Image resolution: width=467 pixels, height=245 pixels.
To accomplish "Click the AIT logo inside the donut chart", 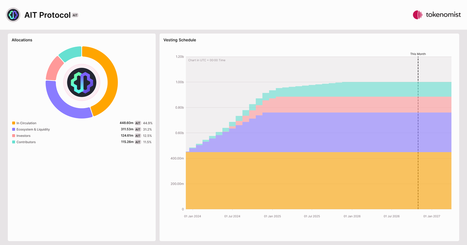I will [x=81, y=82].
